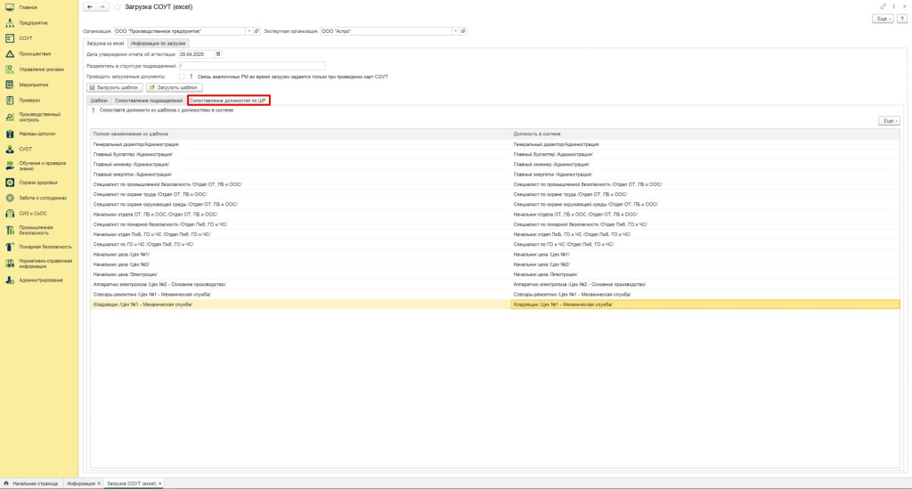Open the Наряды-допуски sidebar icon

click(x=10, y=133)
